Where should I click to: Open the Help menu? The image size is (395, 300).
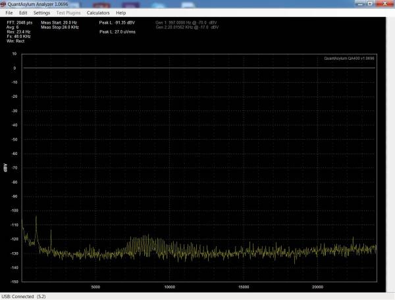pyautogui.click(x=121, y=13)
